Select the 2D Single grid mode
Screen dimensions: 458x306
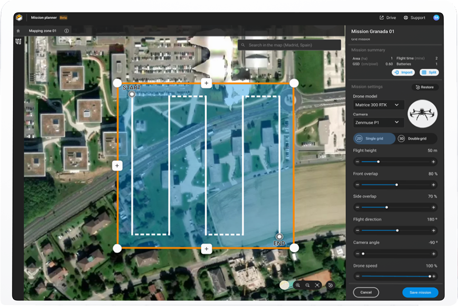coord(374,139)
